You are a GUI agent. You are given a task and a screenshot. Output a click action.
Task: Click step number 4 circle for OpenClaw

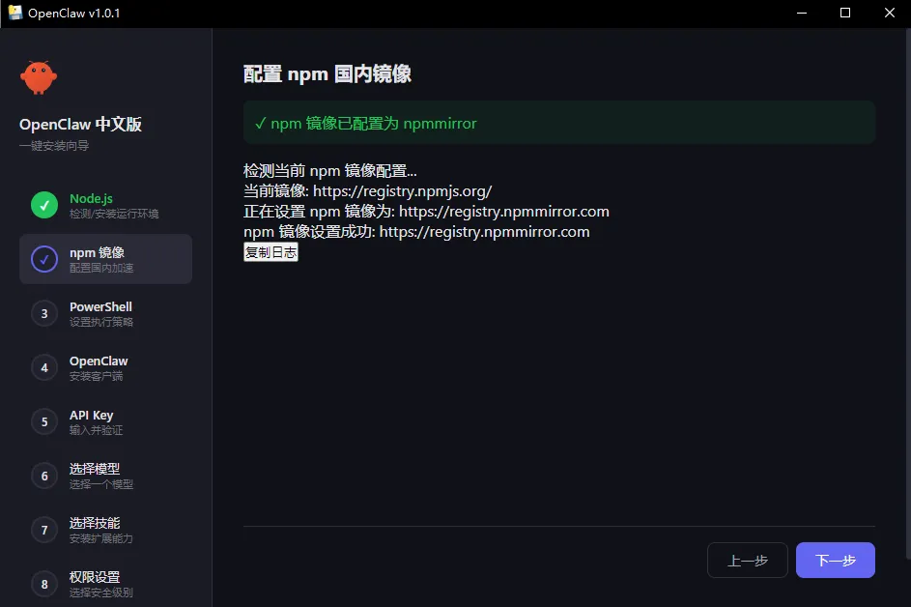tap(44, 367)
